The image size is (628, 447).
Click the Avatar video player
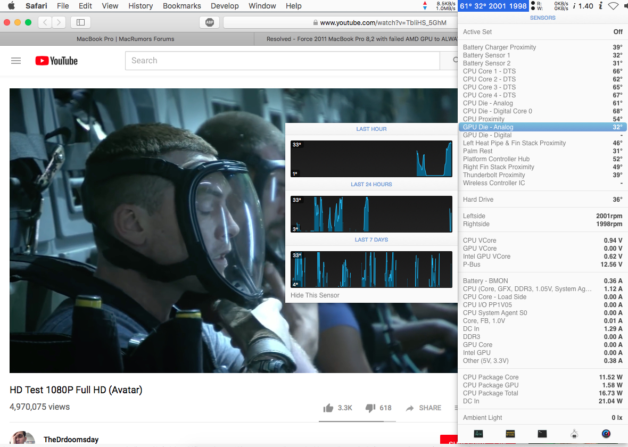pos(234,230)
